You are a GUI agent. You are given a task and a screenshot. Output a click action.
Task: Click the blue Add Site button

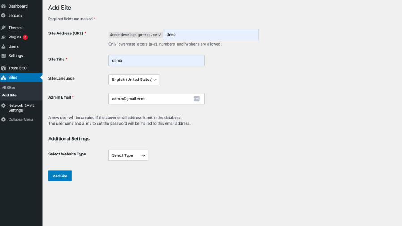(60, 176)
